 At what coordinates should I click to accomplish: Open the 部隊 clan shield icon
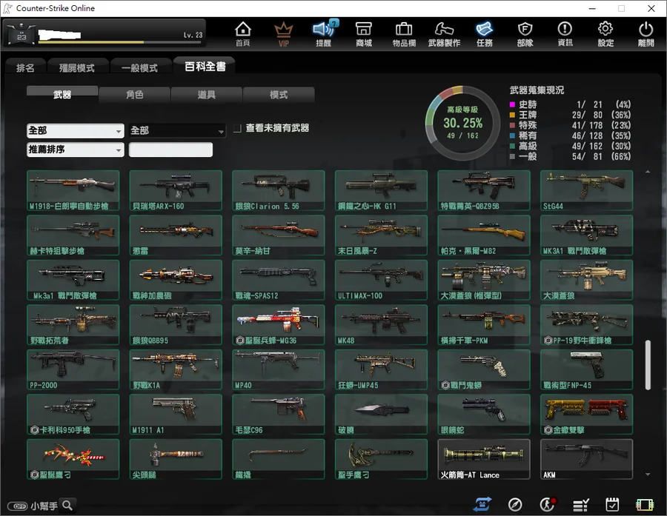pos(525,33)
